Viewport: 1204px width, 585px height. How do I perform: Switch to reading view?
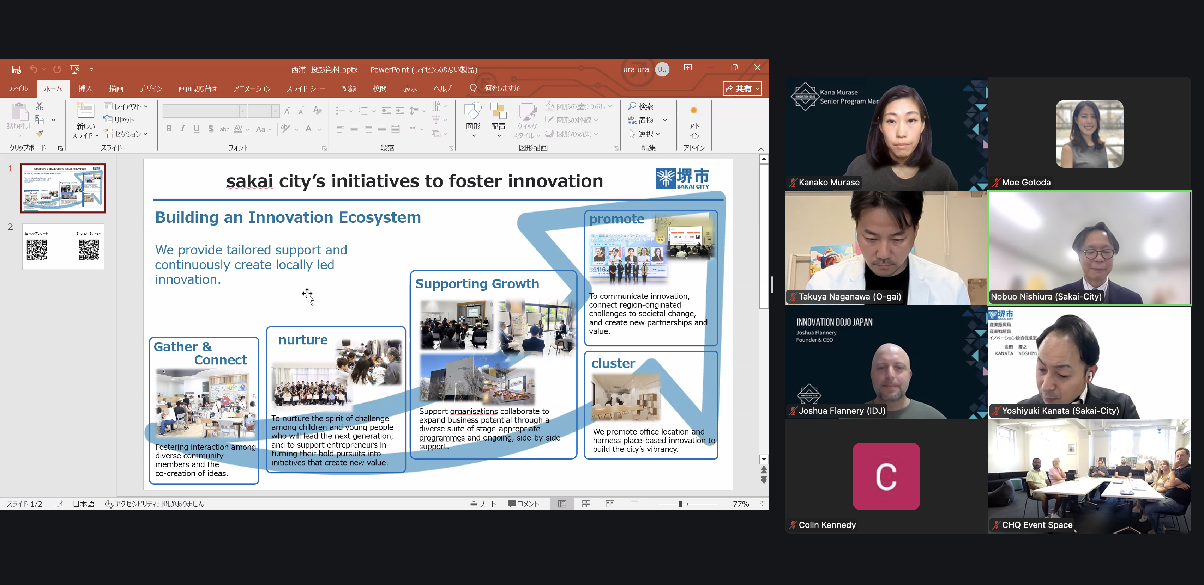tap(610, 504)
